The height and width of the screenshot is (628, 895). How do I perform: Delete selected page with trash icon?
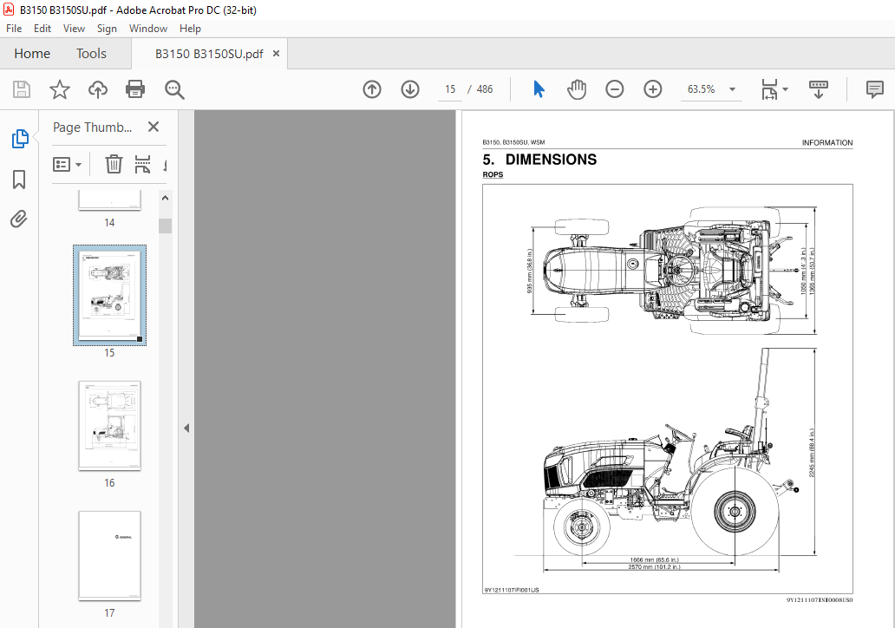(x=114, y=165)
